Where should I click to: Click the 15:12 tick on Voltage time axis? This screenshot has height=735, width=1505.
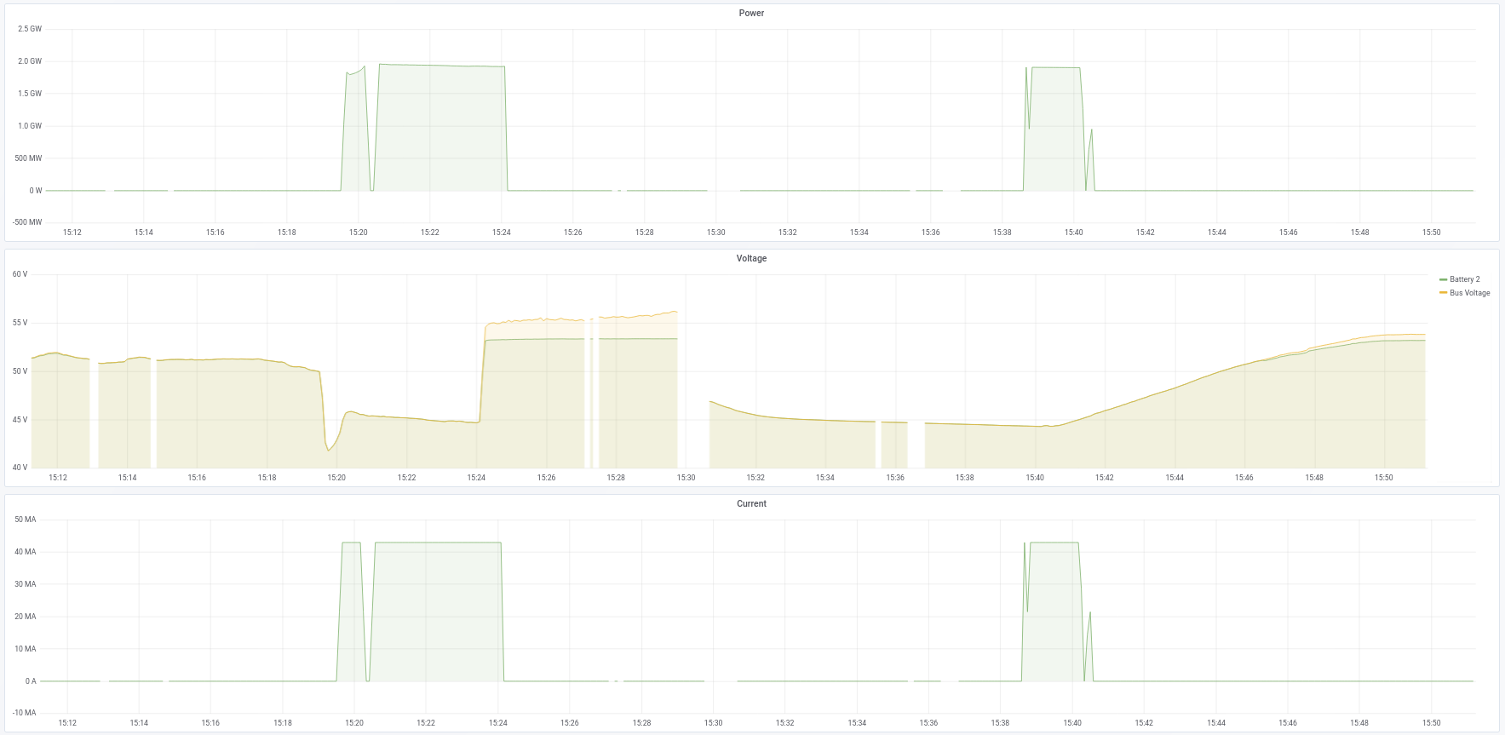[x=58, y=478]
